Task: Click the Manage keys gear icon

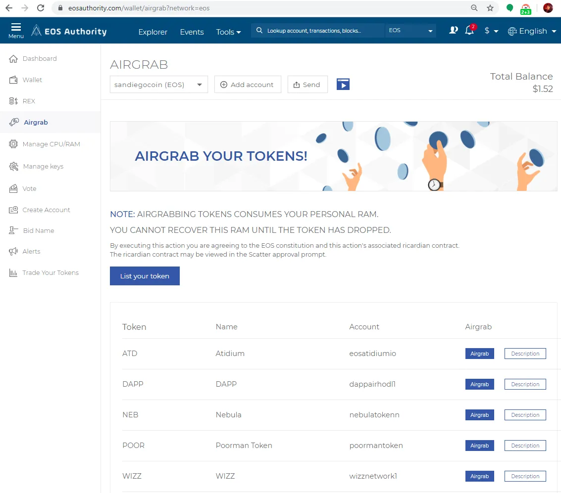Action: tap(13, 167)
